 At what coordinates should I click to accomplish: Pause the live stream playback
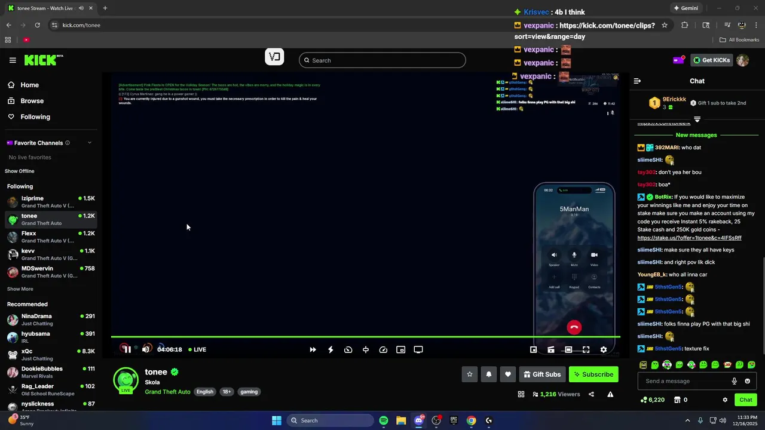pyautogui.click(x=127, y=349)
